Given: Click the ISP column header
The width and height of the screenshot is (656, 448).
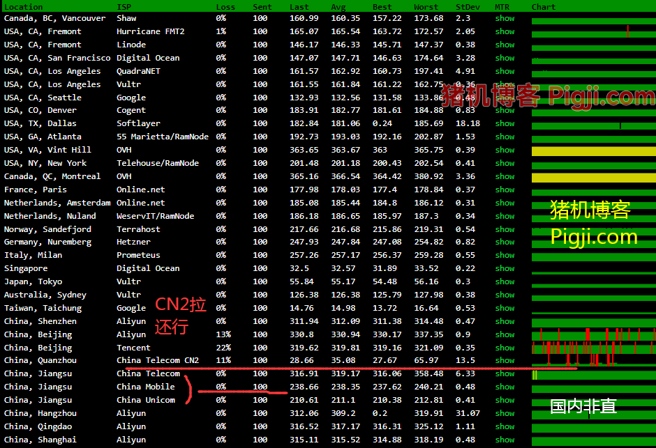Looking at the screenshot, I should tap(124, 7).
